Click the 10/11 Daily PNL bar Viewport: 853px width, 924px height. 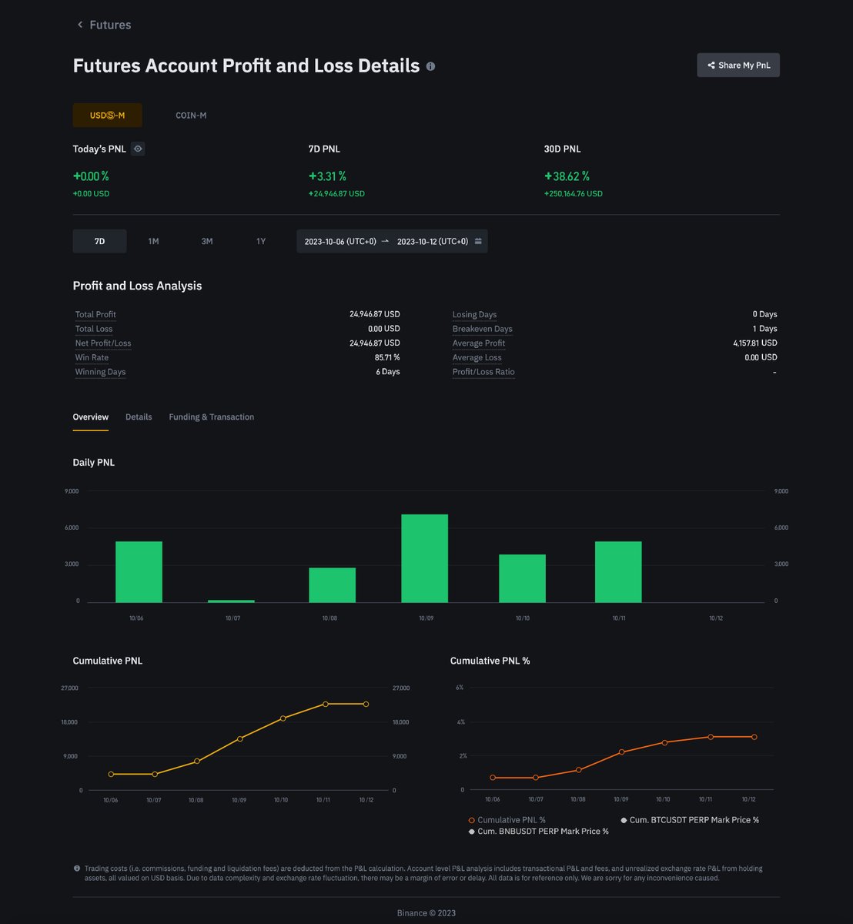pyautogui.click(x=618, y=572)
